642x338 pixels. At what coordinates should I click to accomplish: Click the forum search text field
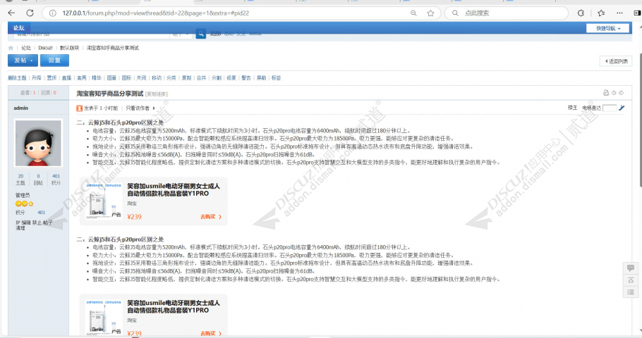tap(92, 34)
